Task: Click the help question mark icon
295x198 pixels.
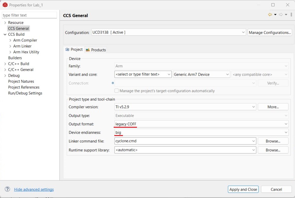Action: [x=7, y=189]
